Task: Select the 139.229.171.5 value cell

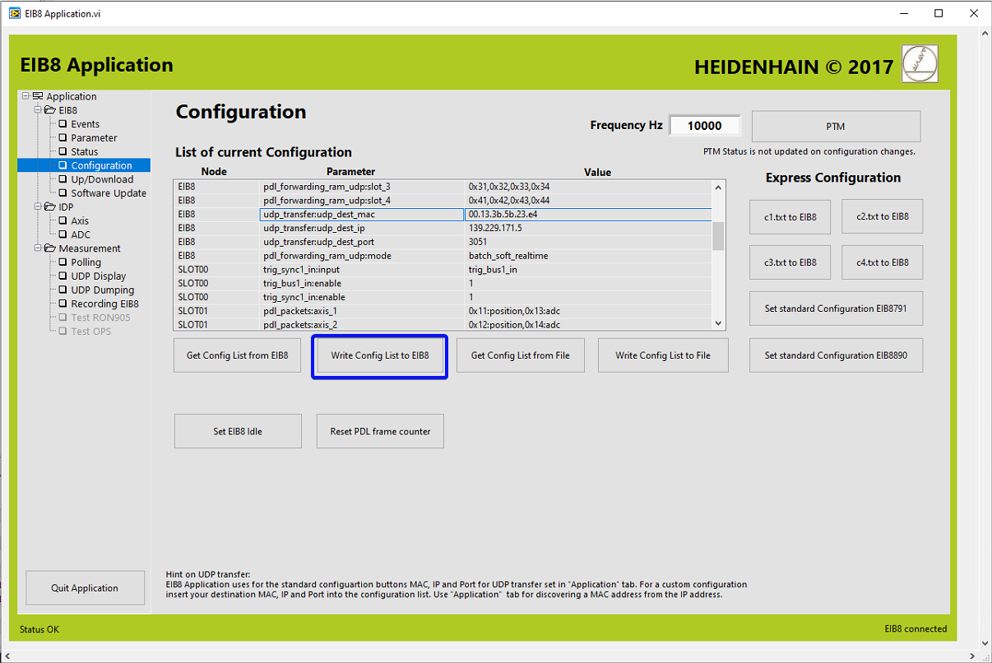Action: pos(588,228)
